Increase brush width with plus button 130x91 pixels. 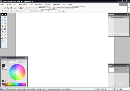click(x=32, y=11)
